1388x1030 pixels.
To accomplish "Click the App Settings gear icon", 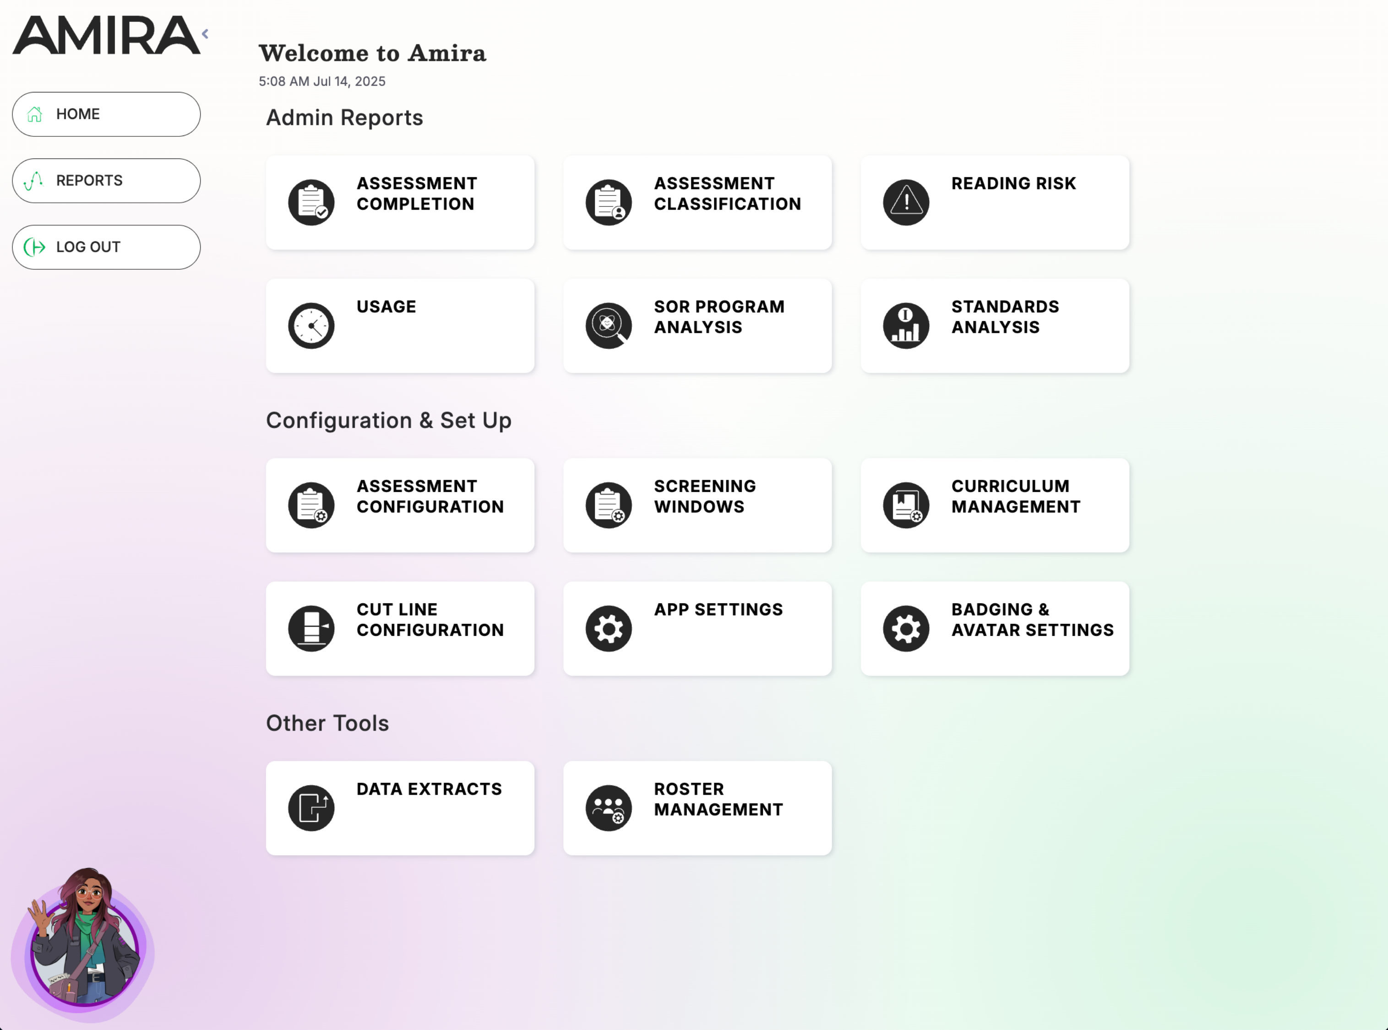I will tap(609, 629).
